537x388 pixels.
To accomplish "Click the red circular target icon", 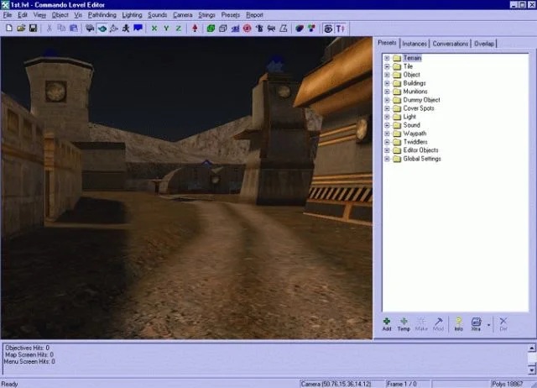I will coord(248,29).
